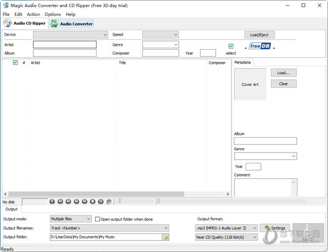Open the Edit menu
Image resolution: width=328 pixels, height=252 pixels.
(18, 14)
